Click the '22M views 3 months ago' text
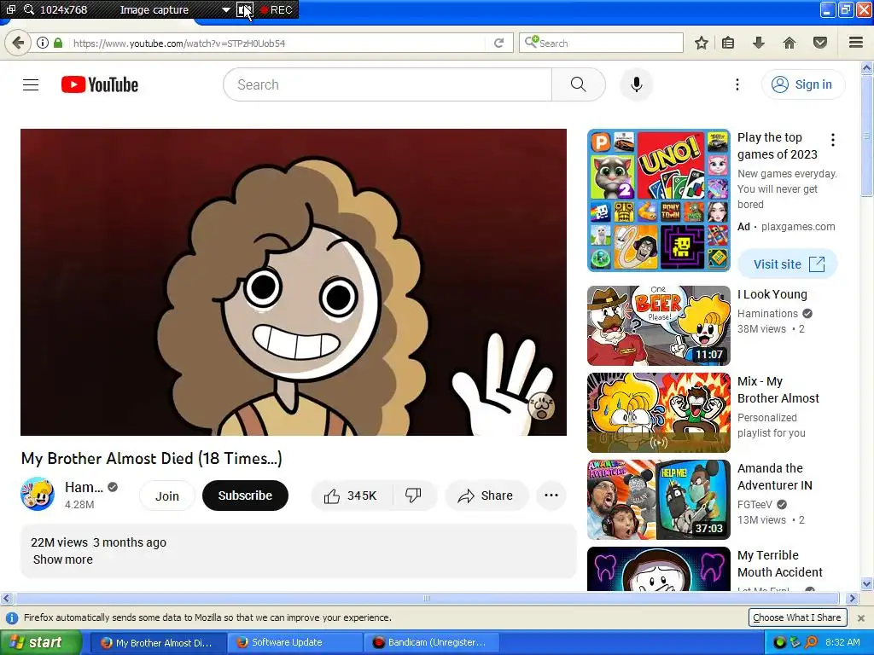 pos(99,542)
